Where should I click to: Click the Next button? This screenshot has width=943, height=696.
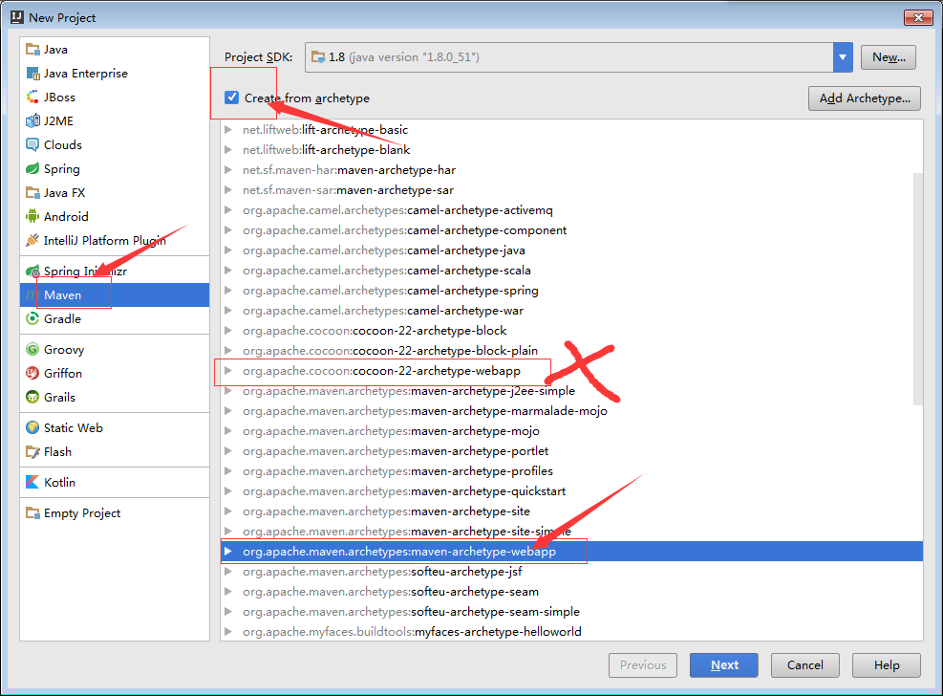[x=724, y=665]
